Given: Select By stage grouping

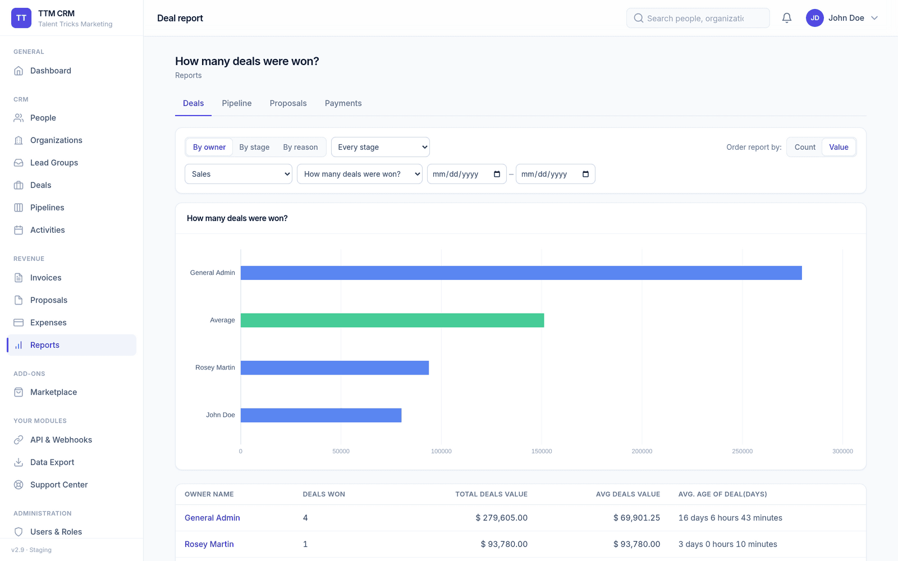Looking at the screenshot, I should pos(254,147).
